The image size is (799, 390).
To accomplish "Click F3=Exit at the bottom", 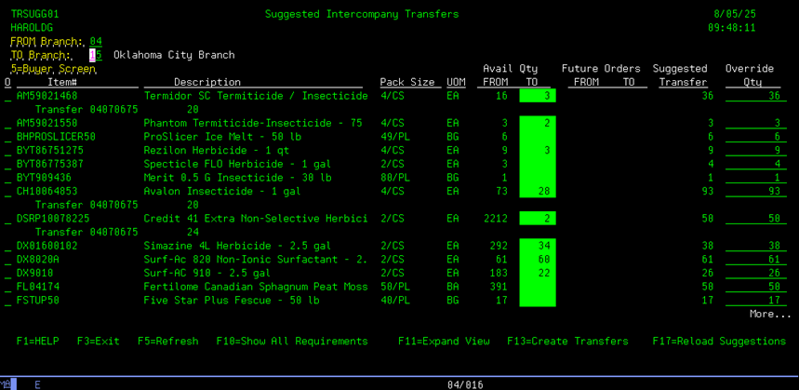I will 98,342.
